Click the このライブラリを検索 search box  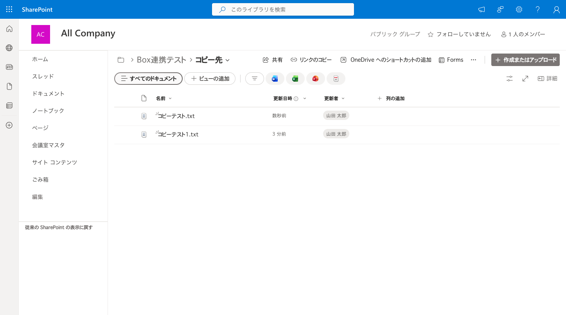point(283,9)
